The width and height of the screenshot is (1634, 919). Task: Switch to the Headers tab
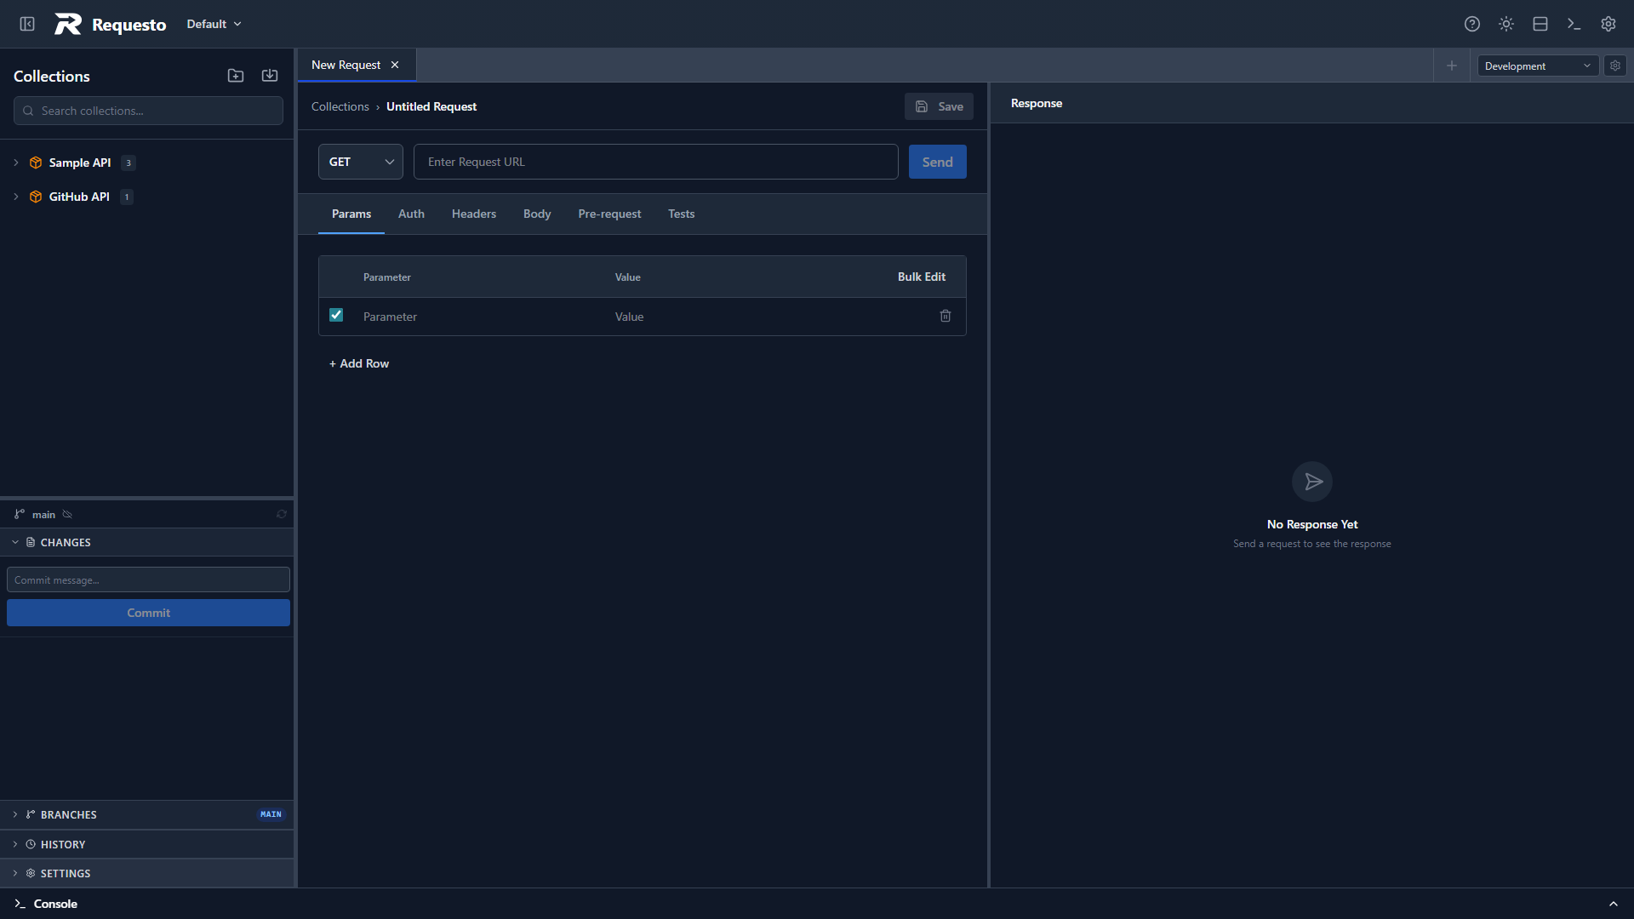click(474, 214)
